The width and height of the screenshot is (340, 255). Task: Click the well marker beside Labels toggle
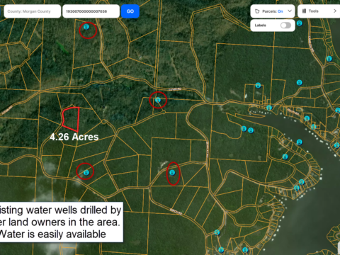300,23
